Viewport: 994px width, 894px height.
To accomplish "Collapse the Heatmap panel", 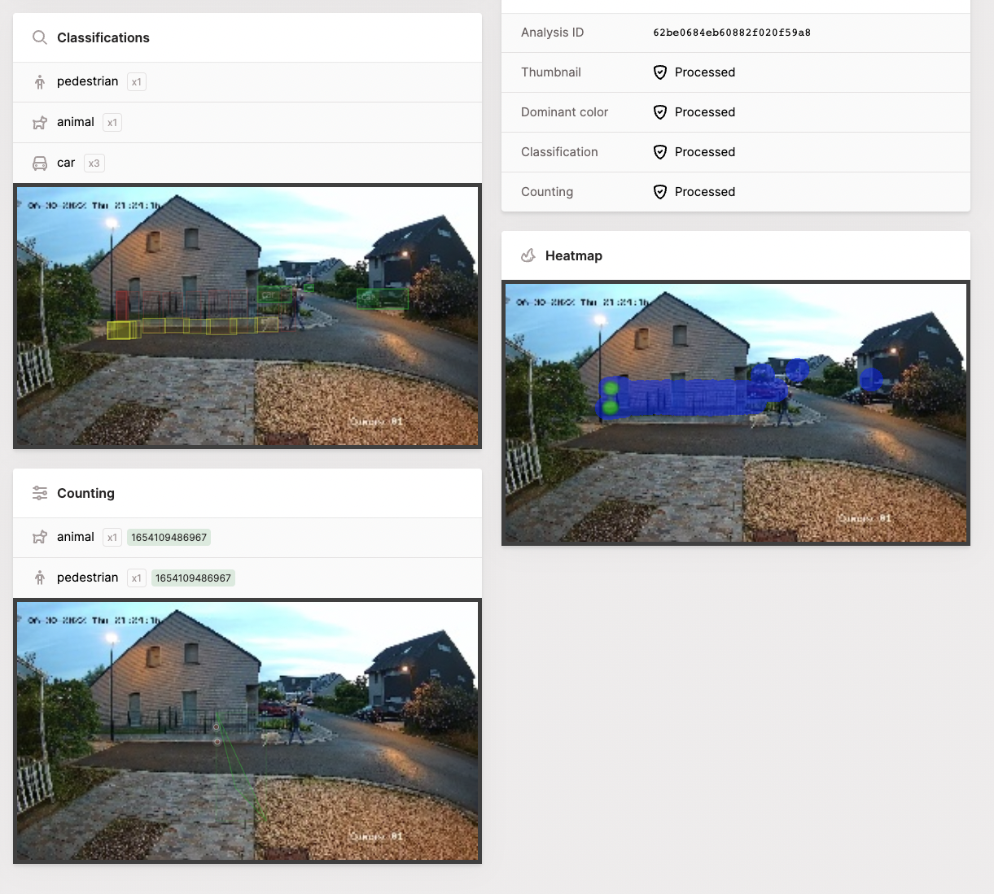I will coord(572,255).
